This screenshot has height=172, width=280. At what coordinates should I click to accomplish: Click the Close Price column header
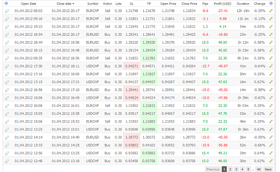pos(189,4)
